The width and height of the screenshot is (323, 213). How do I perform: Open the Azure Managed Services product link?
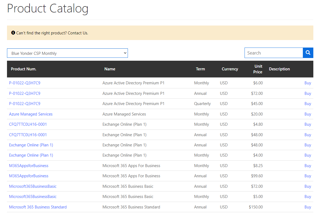(31, 114)
